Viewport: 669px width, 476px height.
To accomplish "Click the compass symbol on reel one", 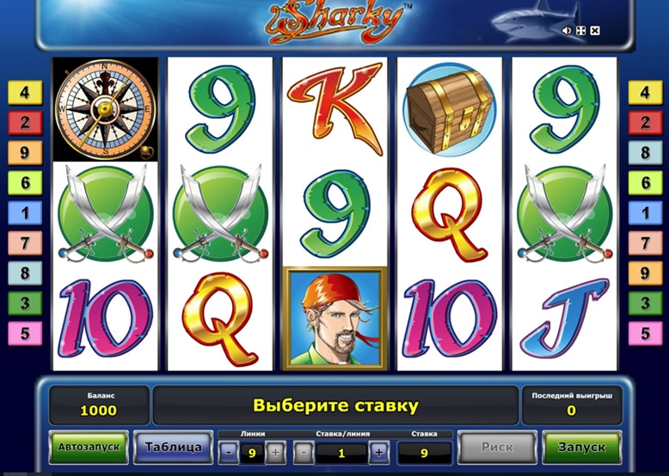I will pos(105,109).
